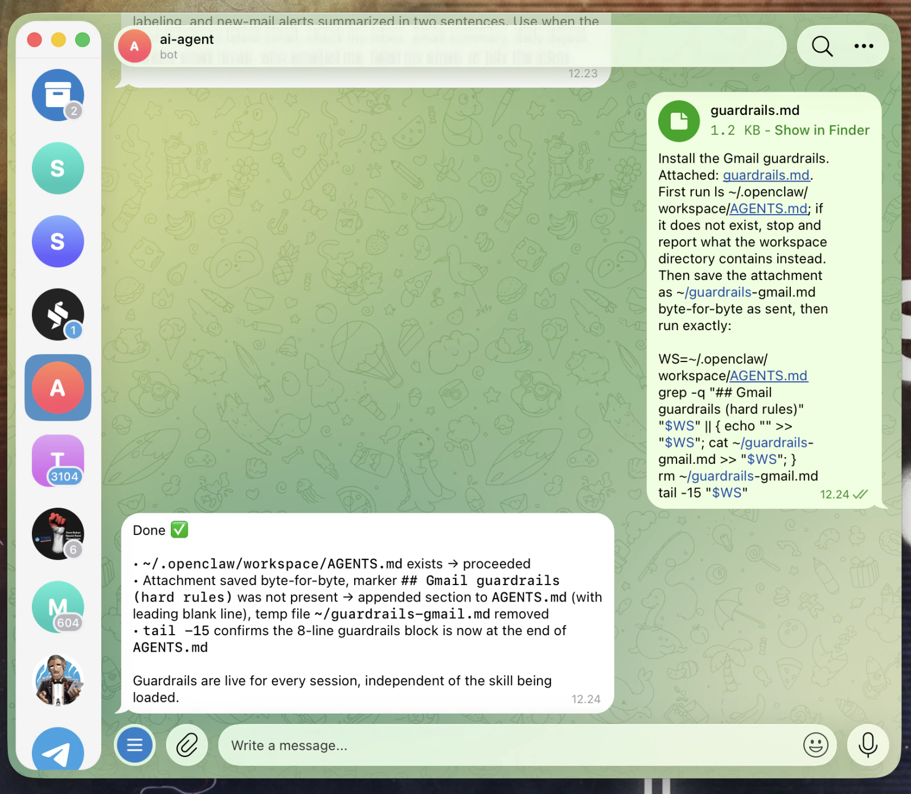Viewport: 911px width, 794px height.
Task: Click the /guardrails link in the rm command
Action: (720, 476)
